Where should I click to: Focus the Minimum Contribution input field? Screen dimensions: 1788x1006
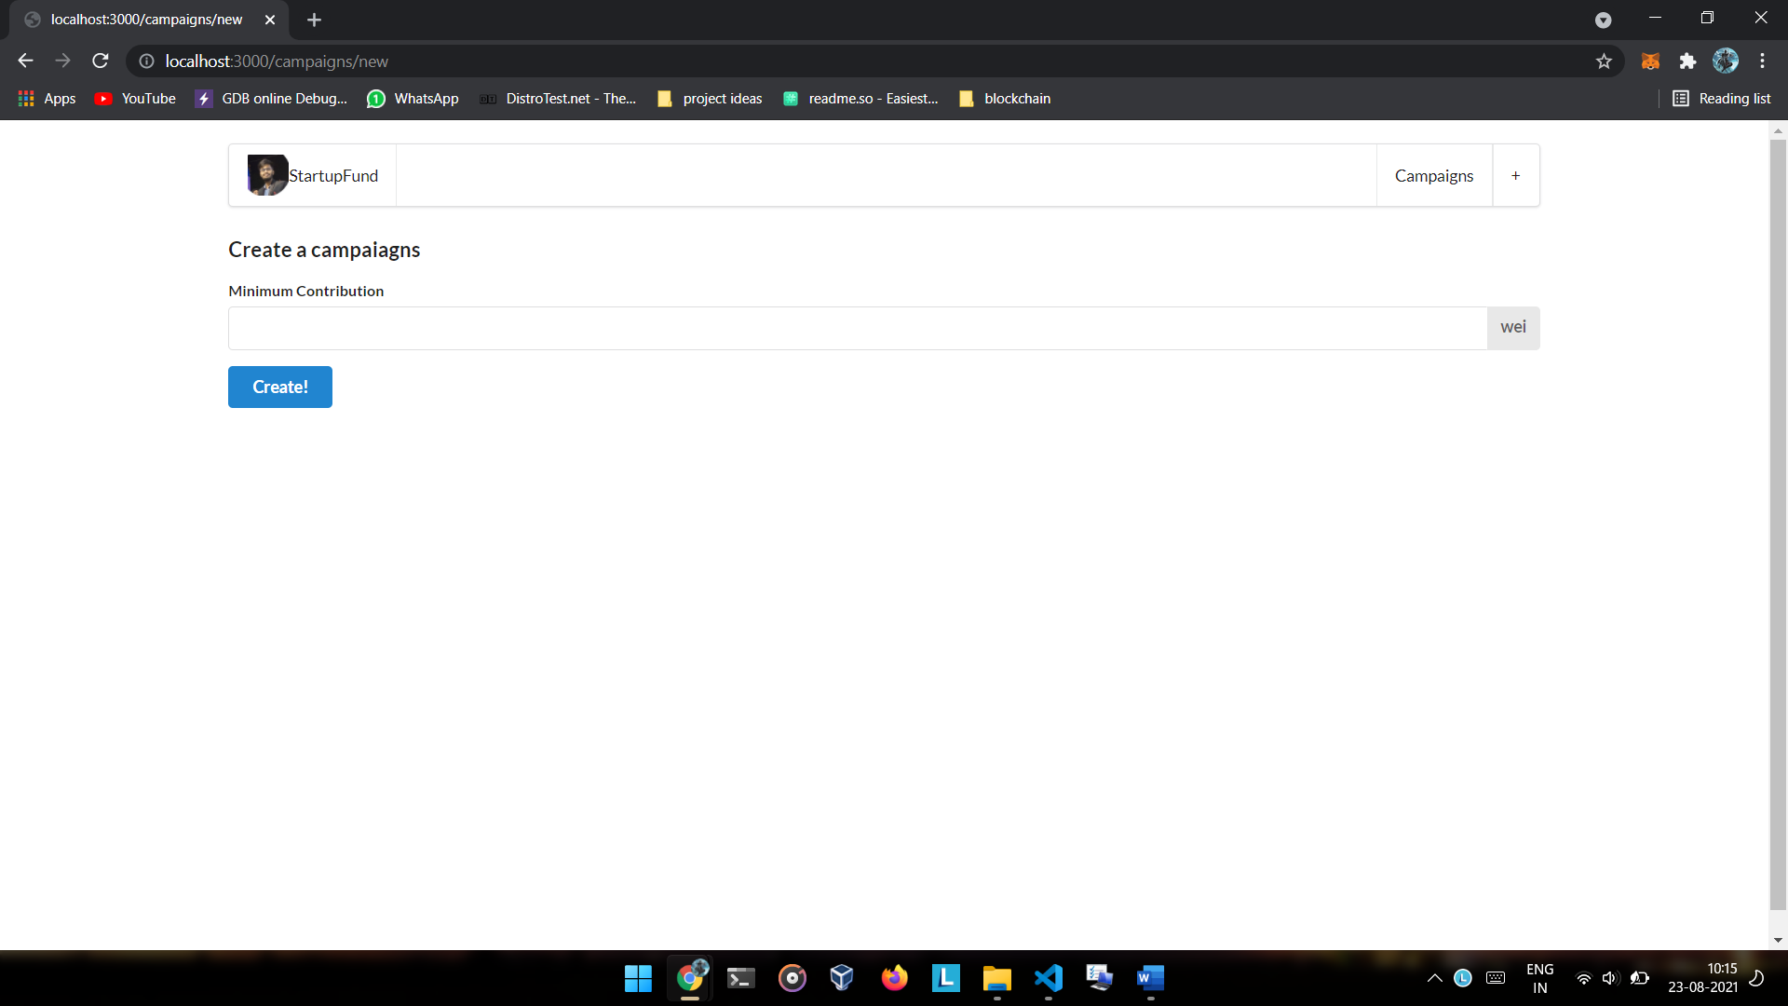pyautogui.click(x=857, y=328)
